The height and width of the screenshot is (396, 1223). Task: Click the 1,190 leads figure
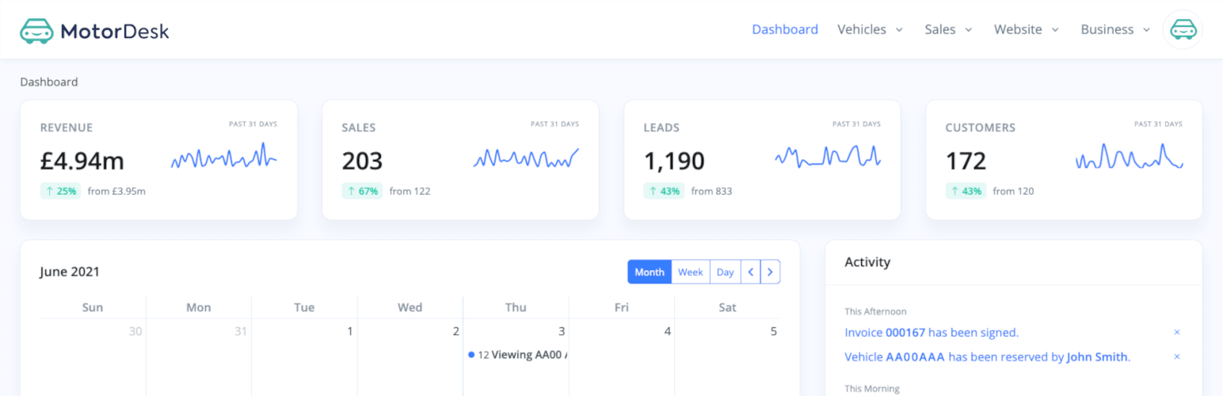(674, 161)
